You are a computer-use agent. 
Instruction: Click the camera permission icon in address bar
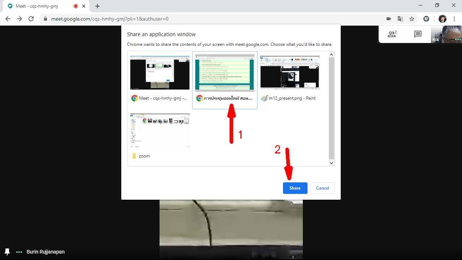pos(389,19)
